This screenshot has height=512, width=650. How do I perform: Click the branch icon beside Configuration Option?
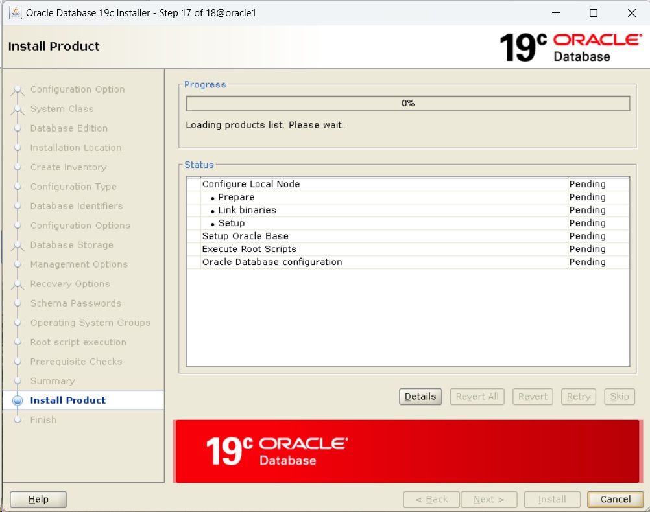pos(18,89)
